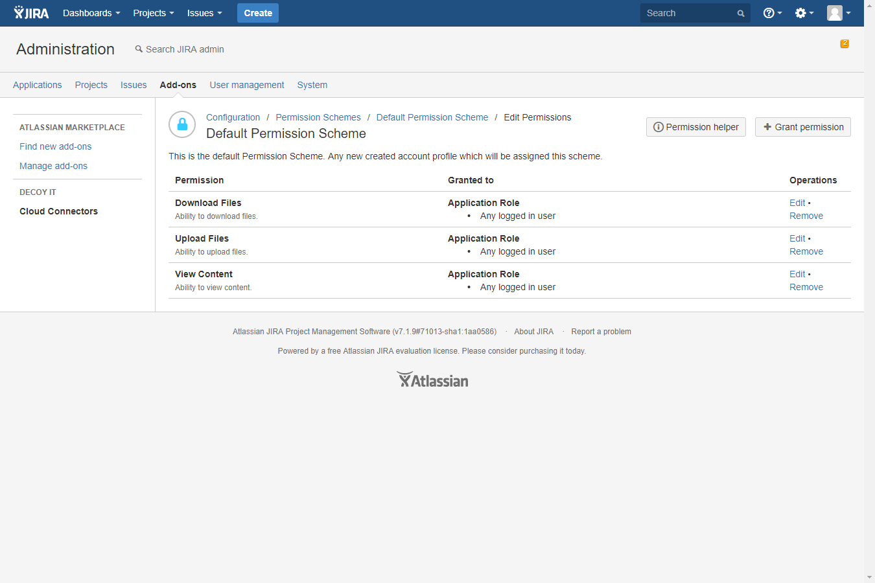Image resolution: width=875 pixels, height=583 pixels.
Task: Click the Upload Files permission name
Action: point(202,238)
